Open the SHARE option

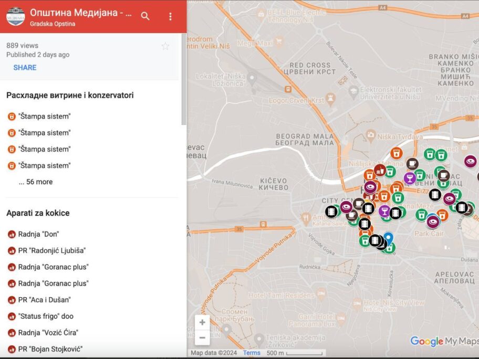pos(24,67)
